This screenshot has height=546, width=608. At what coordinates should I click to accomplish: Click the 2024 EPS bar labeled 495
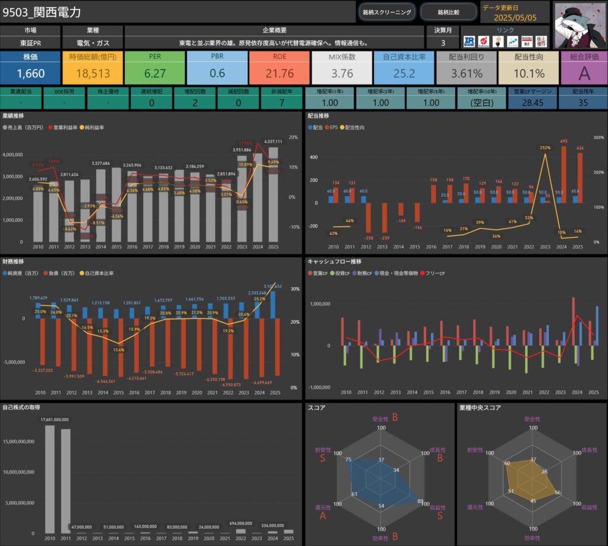(x=564, y=174)
